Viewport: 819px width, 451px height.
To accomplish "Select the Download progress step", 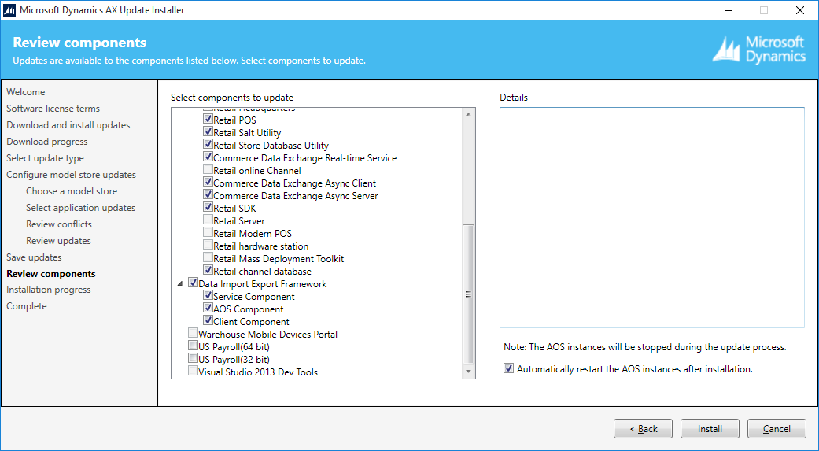I will point(47,142).
